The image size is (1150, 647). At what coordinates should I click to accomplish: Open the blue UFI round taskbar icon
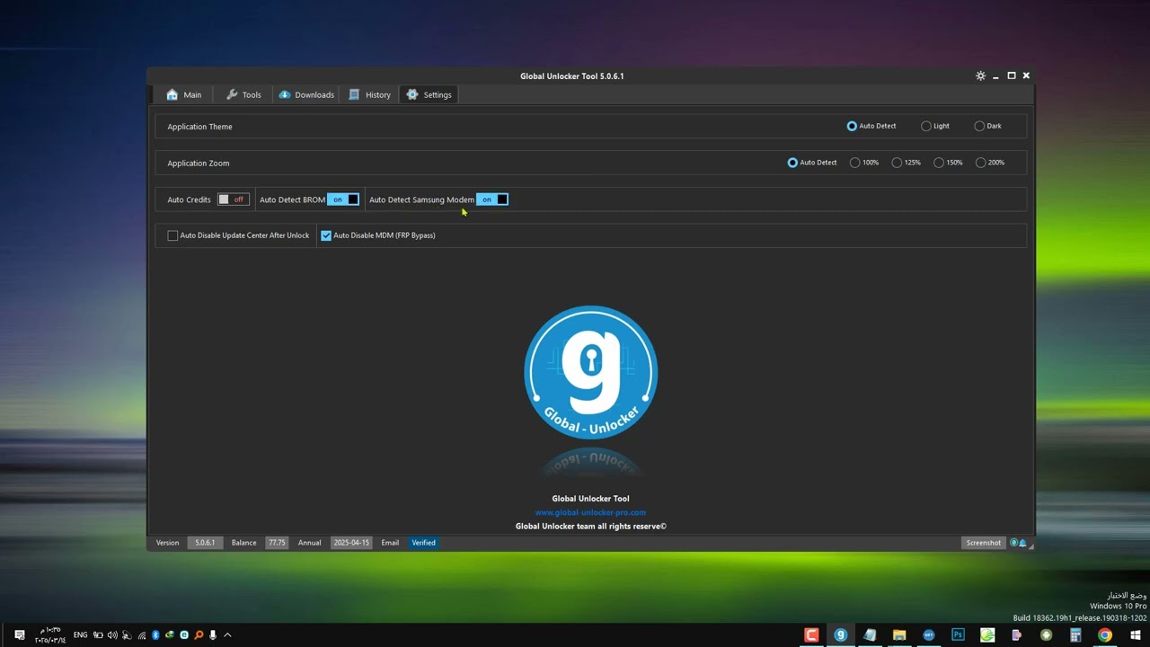pos(929,635)
